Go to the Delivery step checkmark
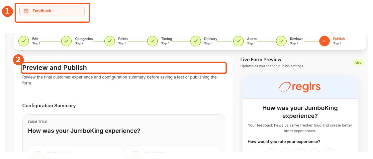Image resolution: width=373 pixels, height=159 pixels. (195, 41)
